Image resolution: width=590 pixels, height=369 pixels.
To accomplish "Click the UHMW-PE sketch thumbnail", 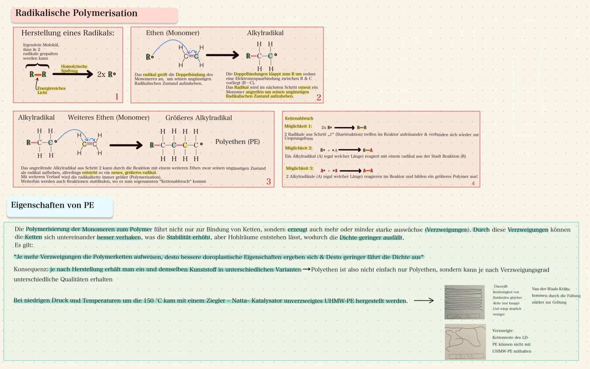I will [x=464, y=302].
